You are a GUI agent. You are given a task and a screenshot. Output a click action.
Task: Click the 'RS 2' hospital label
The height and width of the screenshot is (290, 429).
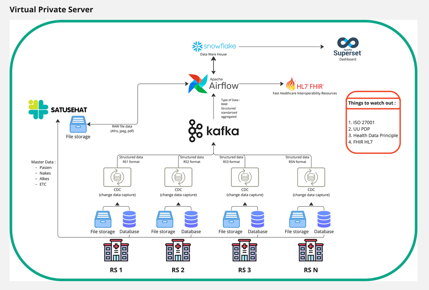point(178,270)
